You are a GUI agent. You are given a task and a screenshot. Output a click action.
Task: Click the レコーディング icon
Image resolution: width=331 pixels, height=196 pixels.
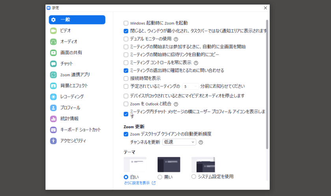54,97
